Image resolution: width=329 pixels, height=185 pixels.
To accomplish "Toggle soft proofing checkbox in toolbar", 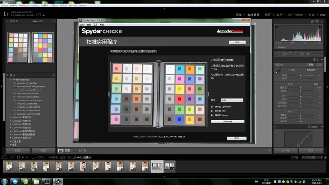I will (76, 151).
